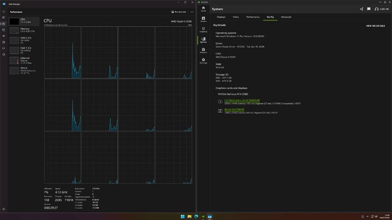Open Details page in Task Manager sidebar
Viewport: 392px width, 220px height.
point(3,49)
